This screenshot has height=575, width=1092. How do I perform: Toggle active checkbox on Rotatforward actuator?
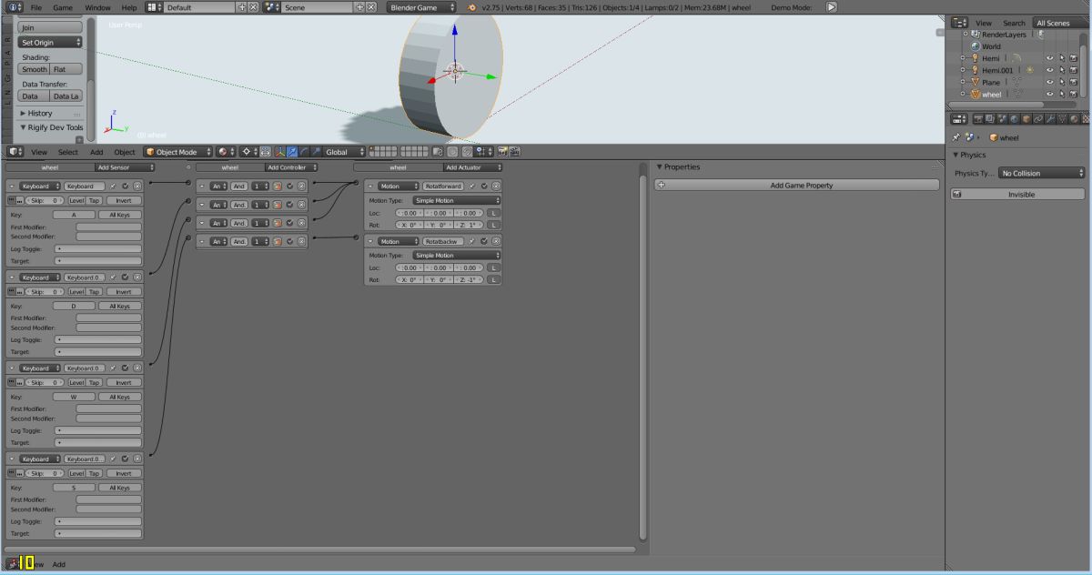(484, 186)
